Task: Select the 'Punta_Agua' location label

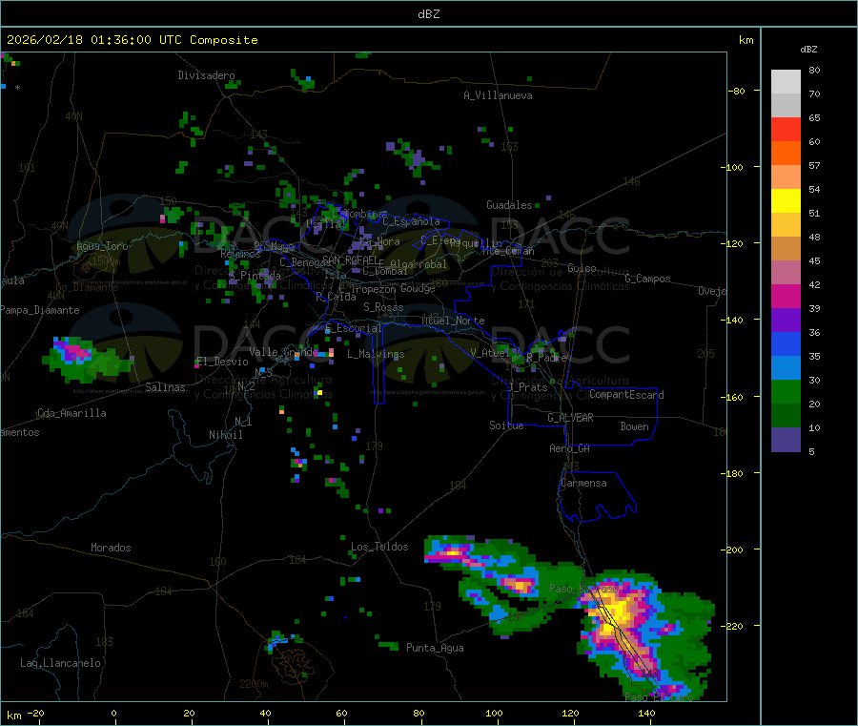Action: click(x=435, y=648)
